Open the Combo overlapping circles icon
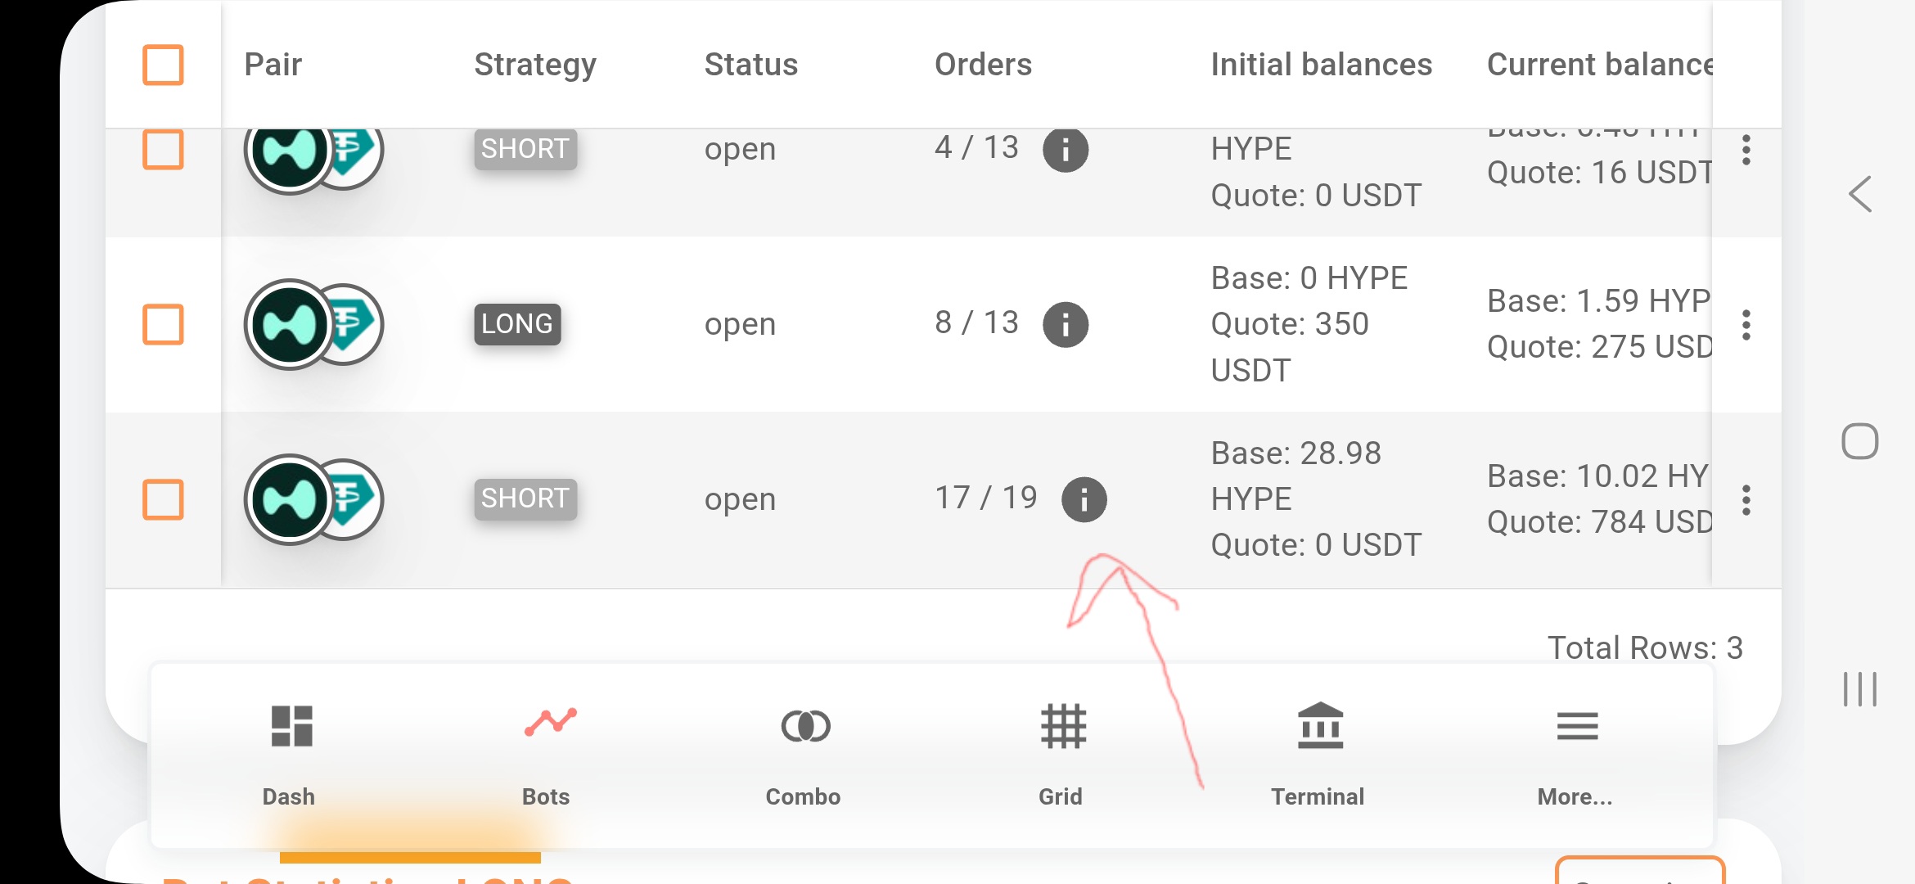Image resolution: width=1915 pixels, height=884 pixels. point(805,726)
